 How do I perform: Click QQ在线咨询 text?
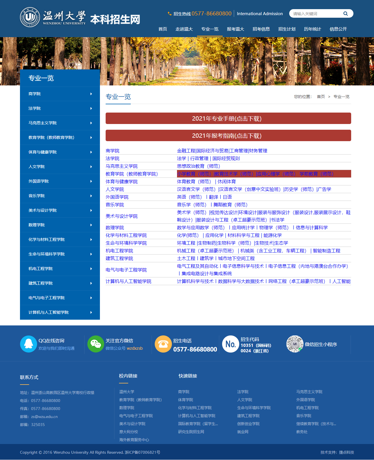pos(51,341)
